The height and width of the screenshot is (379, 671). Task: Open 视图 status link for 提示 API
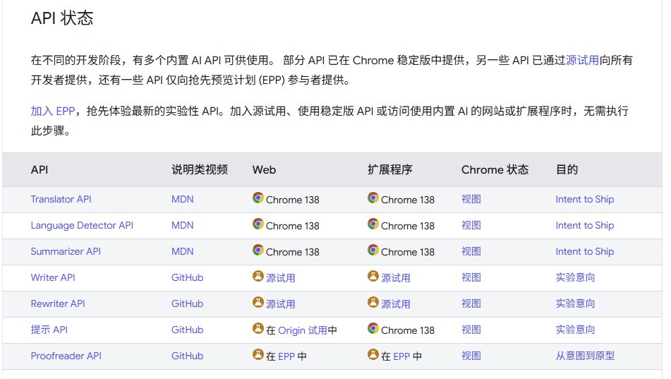coord(471,330)
